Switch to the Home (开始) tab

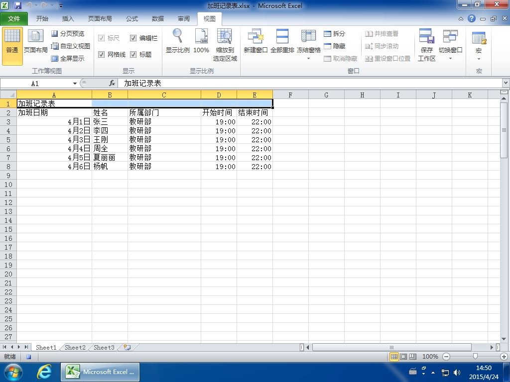42,19
